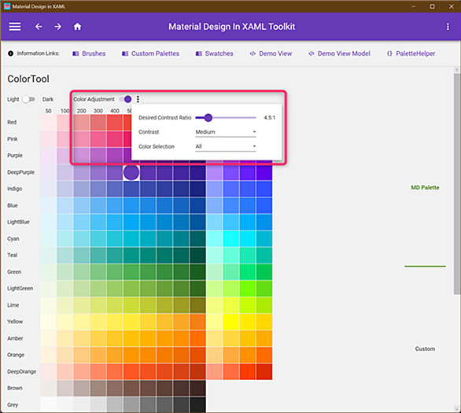Click the 300 column header
This screenshot has width=461, height=413.
(x=98, y=111)
